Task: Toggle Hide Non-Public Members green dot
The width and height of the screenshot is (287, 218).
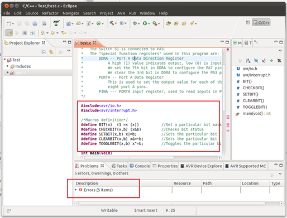Action: click(x=271, y=60)
